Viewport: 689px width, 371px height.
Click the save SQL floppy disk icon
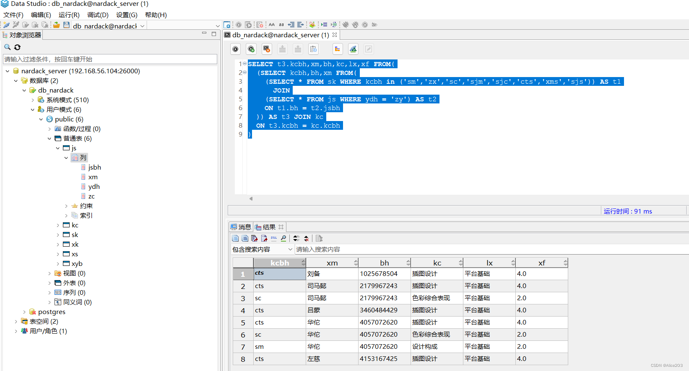pos(66,25)
